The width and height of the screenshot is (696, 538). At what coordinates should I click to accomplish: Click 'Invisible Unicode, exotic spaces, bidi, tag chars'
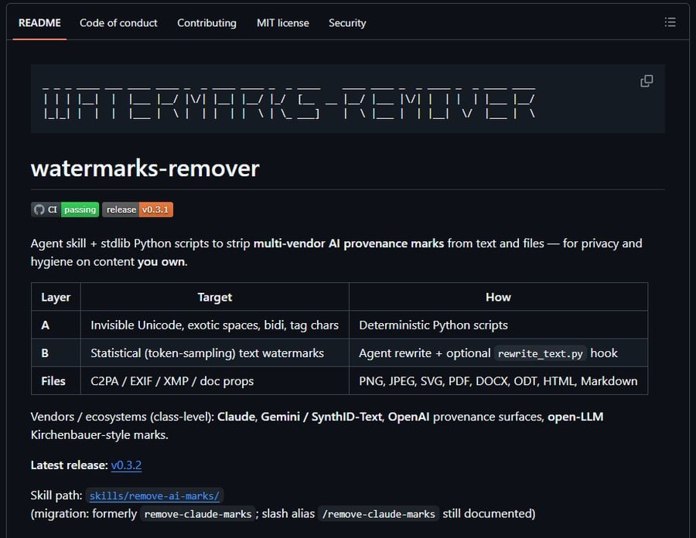[215, 325]
